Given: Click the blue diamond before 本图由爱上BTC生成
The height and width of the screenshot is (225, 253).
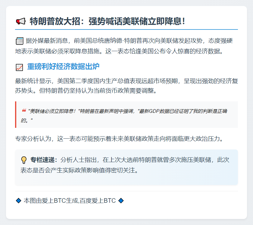Looking at the screenshot, I should (18, 201).
